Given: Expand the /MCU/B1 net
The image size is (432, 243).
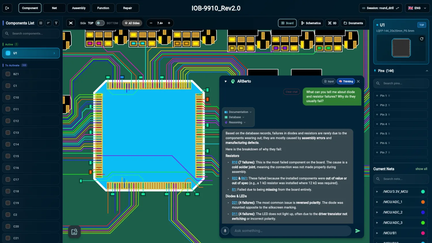Looking at the screenshot, I should [377, 233].
